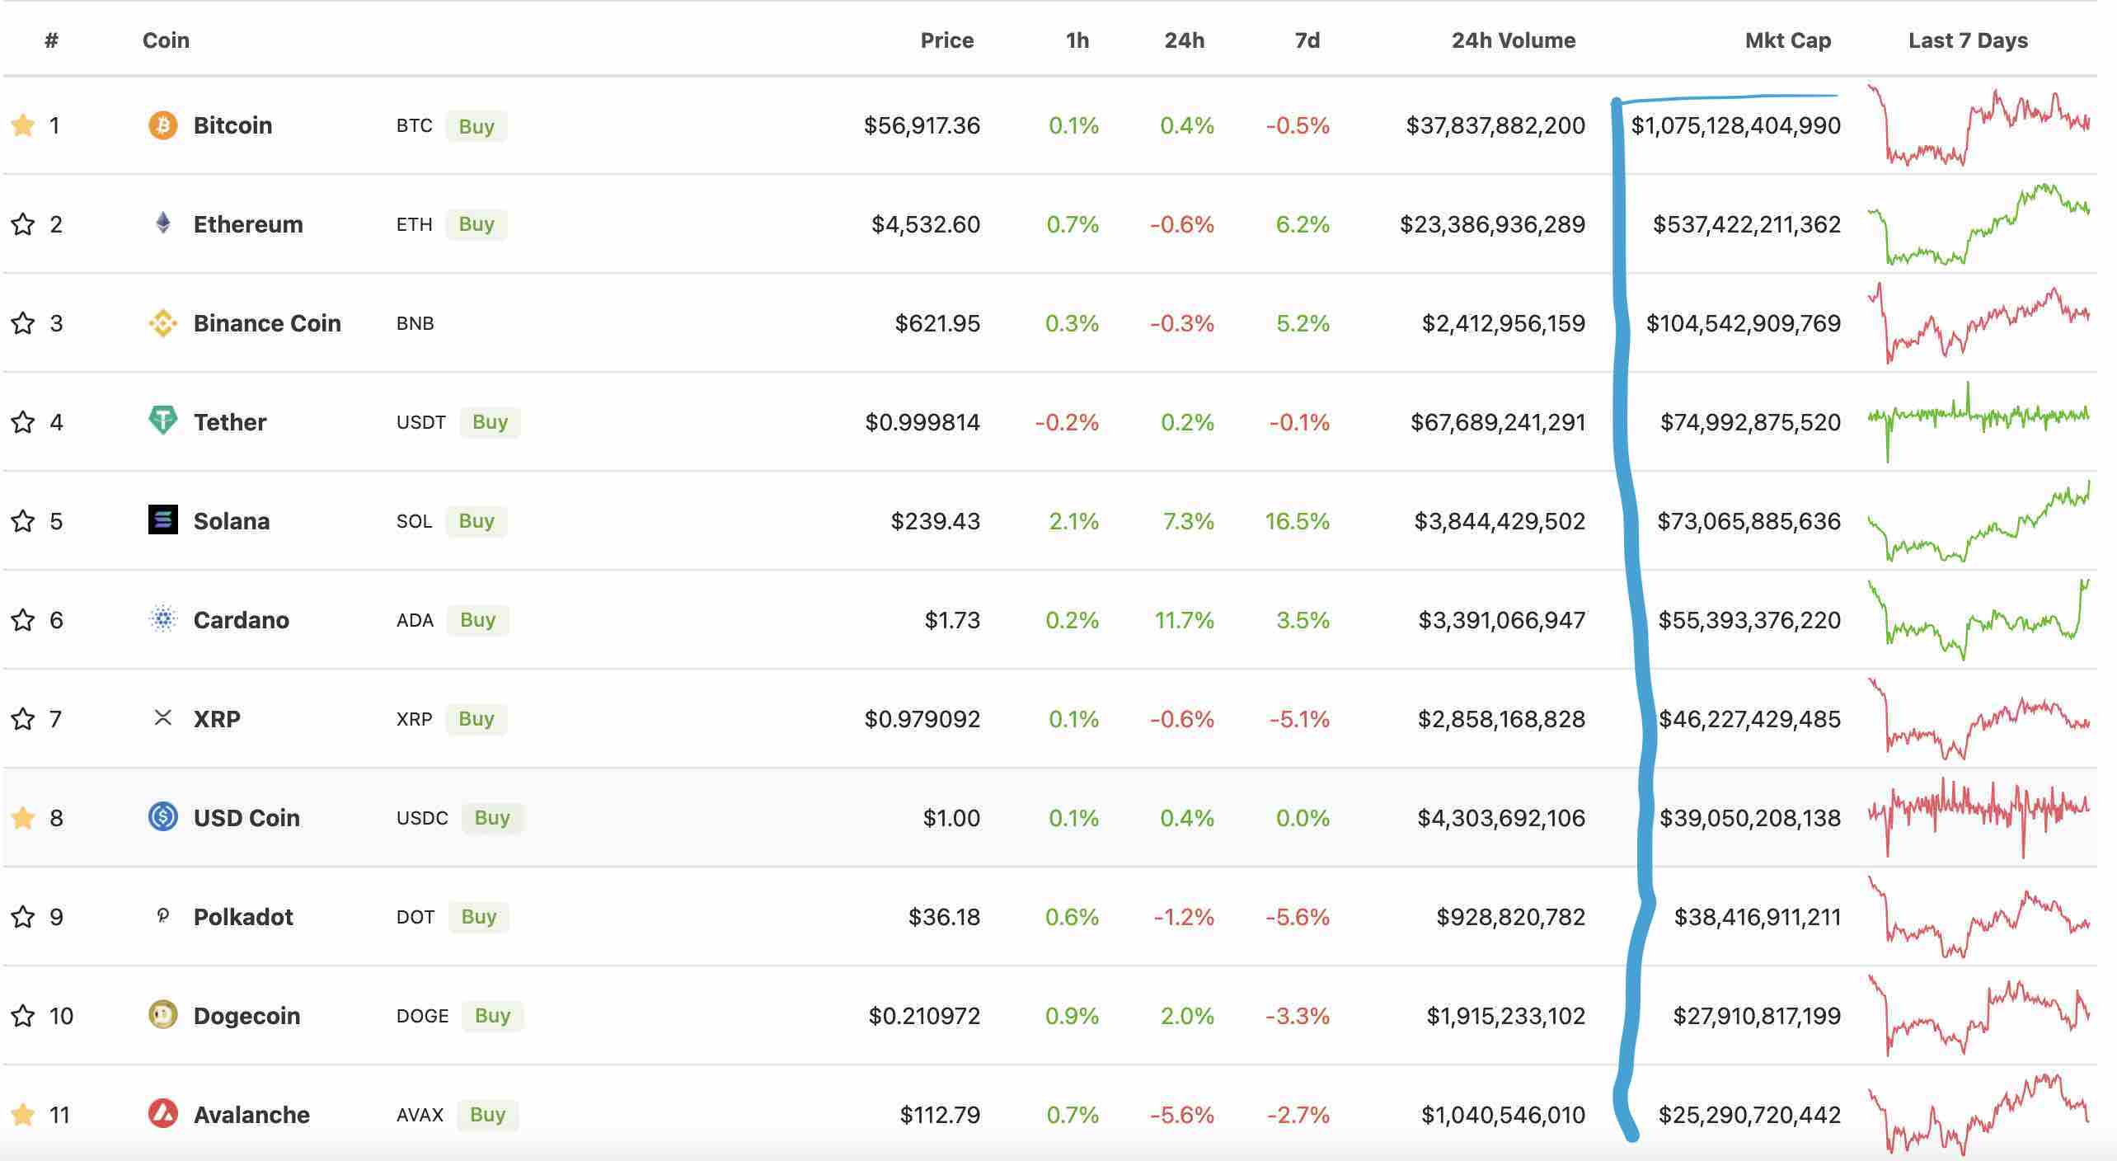Screen dimensions: 2117x1161
Task: Open USD Coin's 7-day sparkline chart
Action: [1979, 818]
